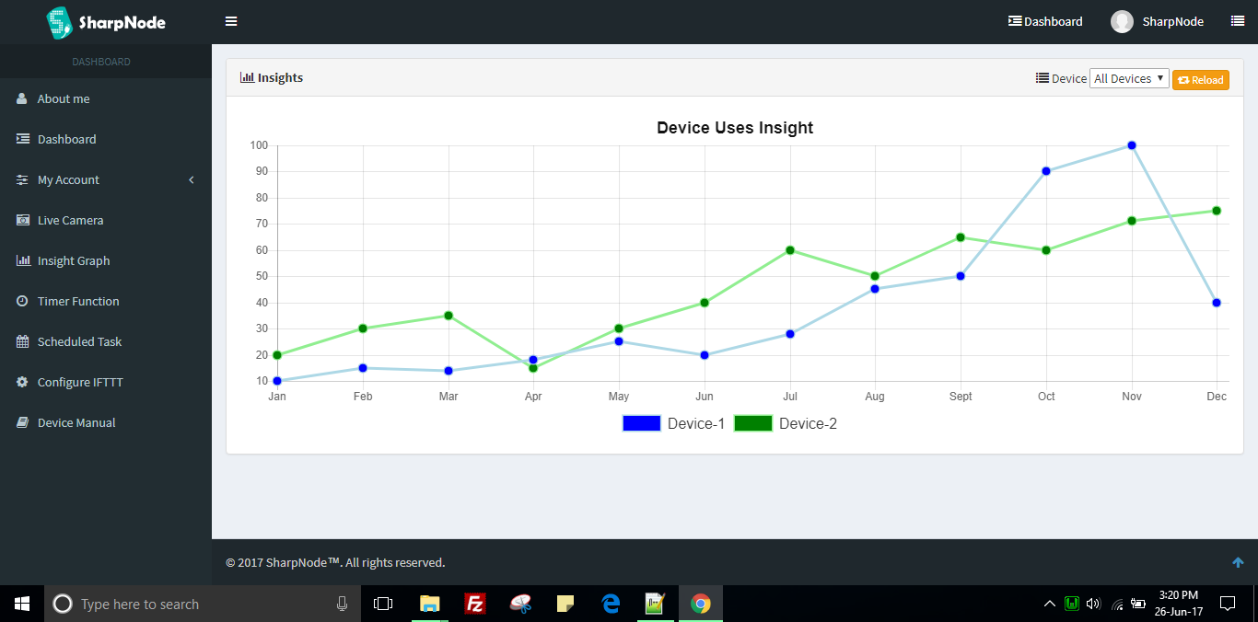Click the taskbar search box
The height and width of the screenshot is (622, 1258).
click(x=202, y=604)
